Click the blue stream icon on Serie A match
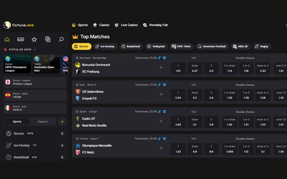 click(159, 85)
